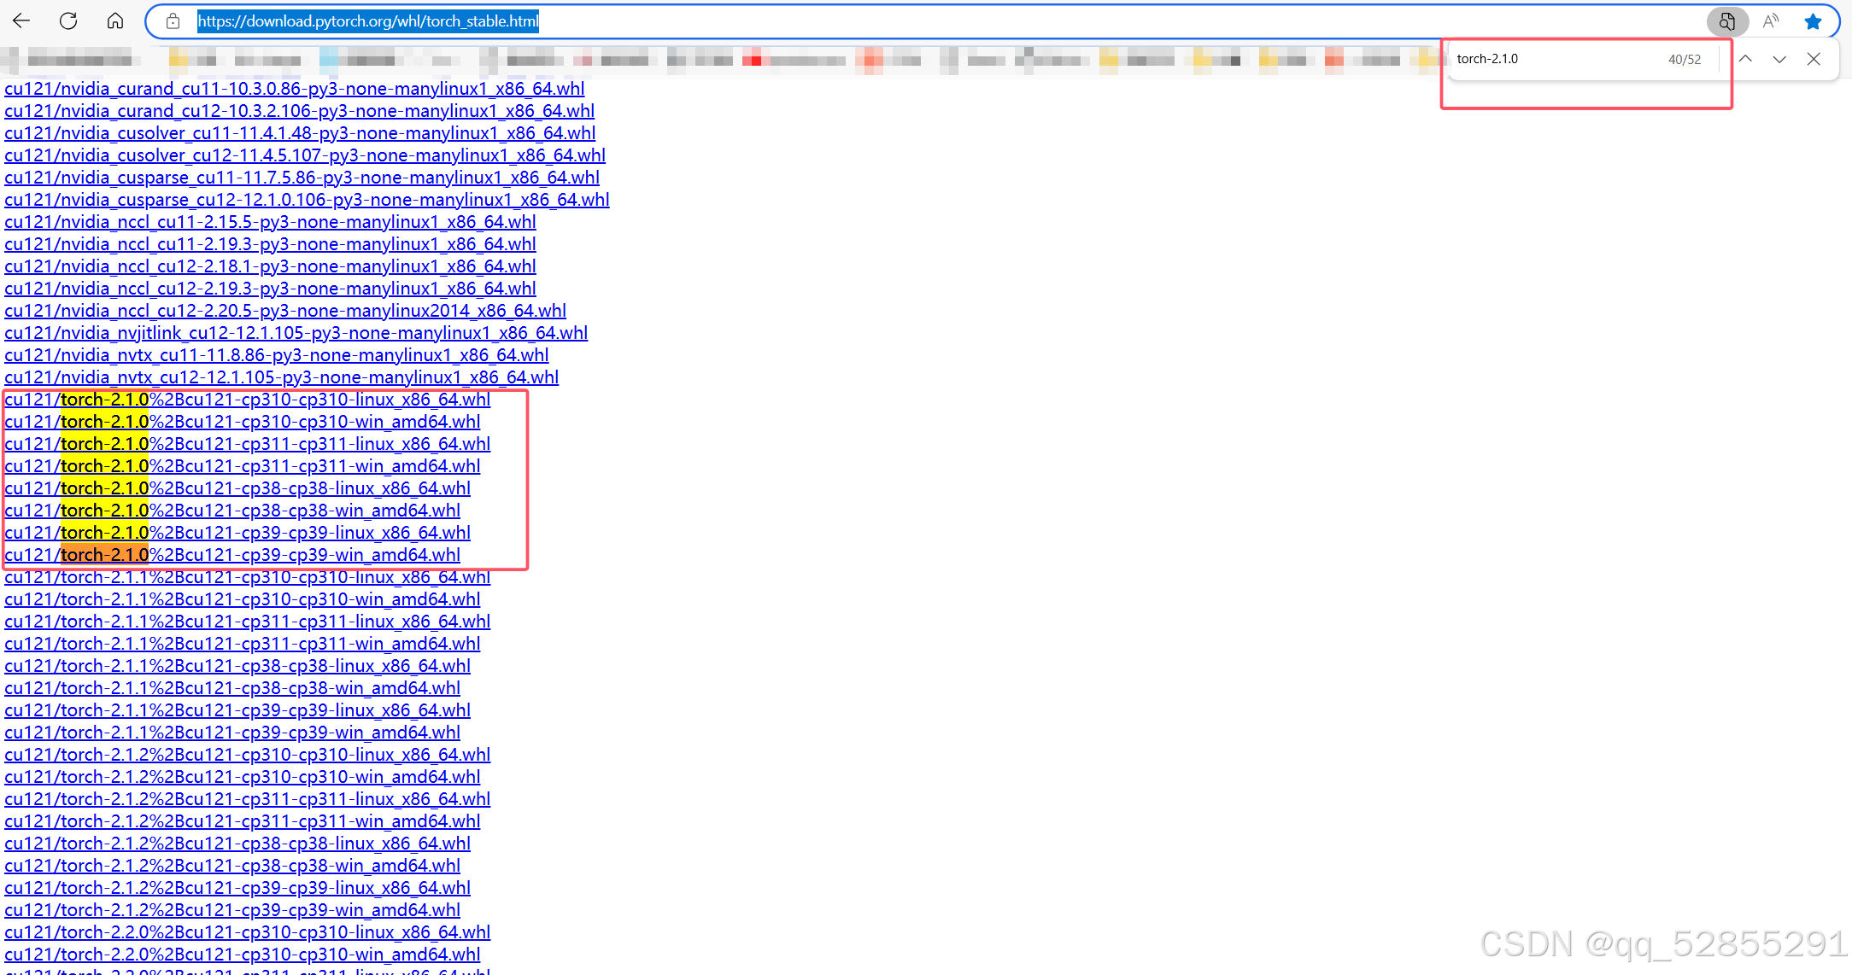Close the find-on-page bar

click(x=1814, y=59)
